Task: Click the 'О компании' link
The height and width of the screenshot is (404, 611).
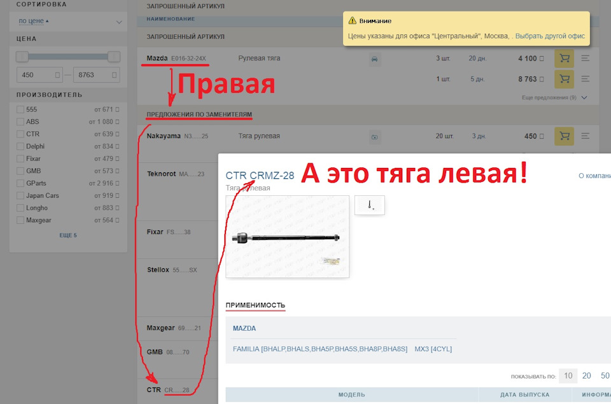Action: coord(594,176)
